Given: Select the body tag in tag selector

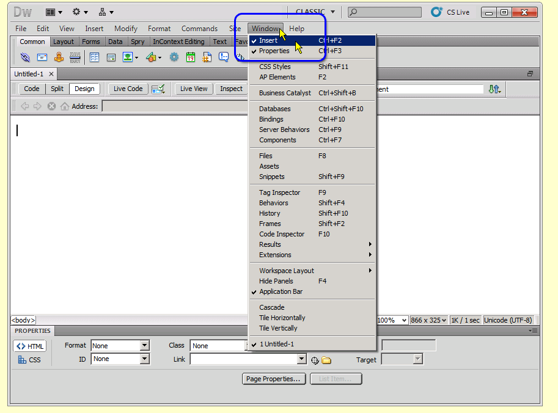Looking at the screenshot, I should click(23, 320).
